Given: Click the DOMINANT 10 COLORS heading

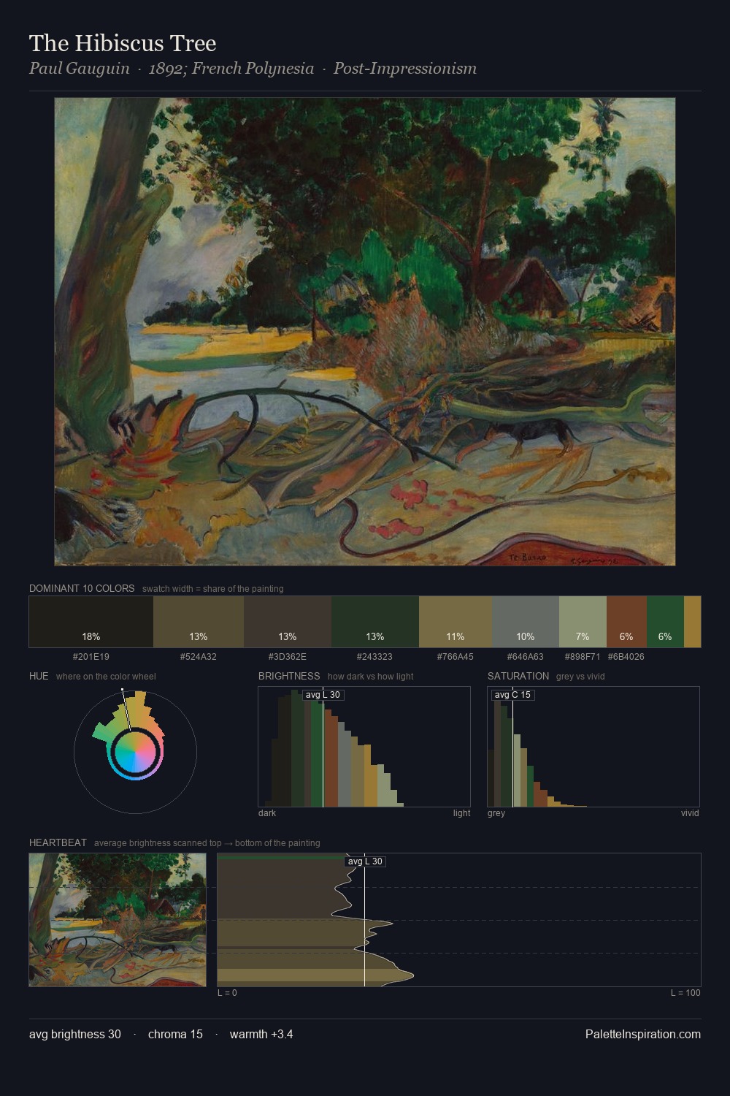Looking at the screenshot, I should coord(82,588).
